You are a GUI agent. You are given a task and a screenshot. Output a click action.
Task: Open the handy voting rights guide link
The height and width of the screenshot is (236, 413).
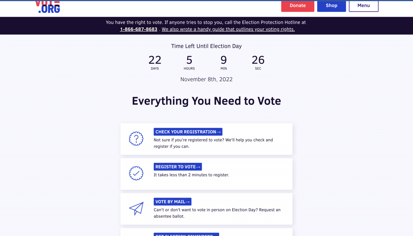coord(228,29)
